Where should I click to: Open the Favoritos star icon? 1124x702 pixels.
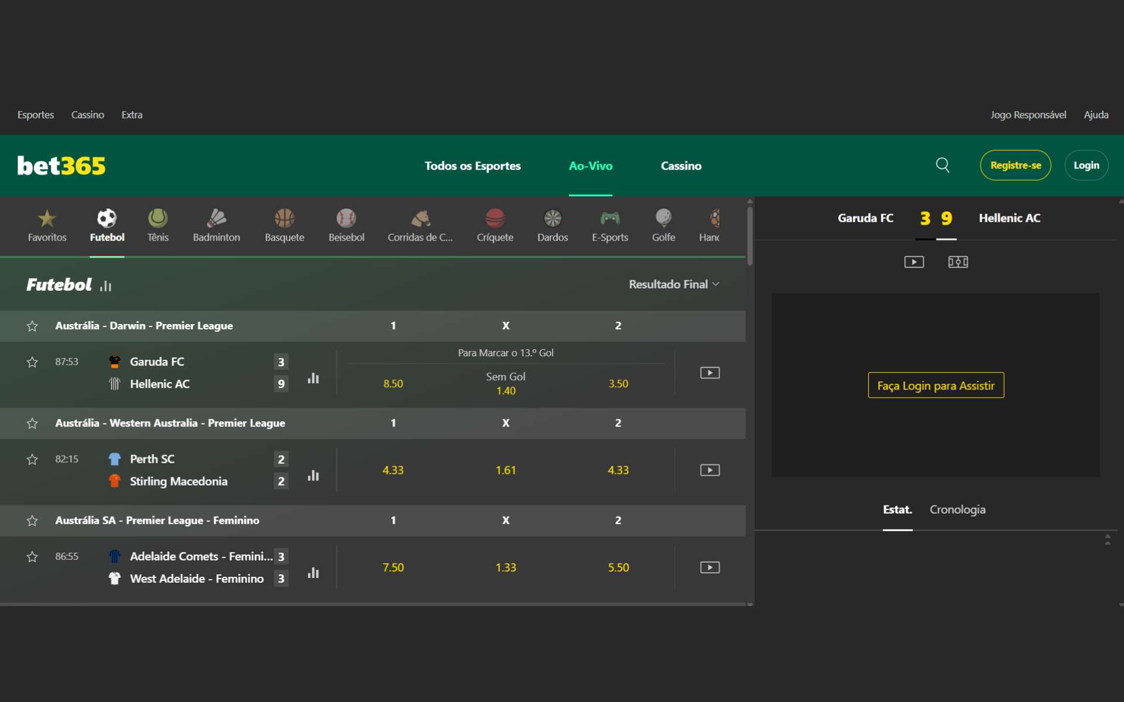47,219
